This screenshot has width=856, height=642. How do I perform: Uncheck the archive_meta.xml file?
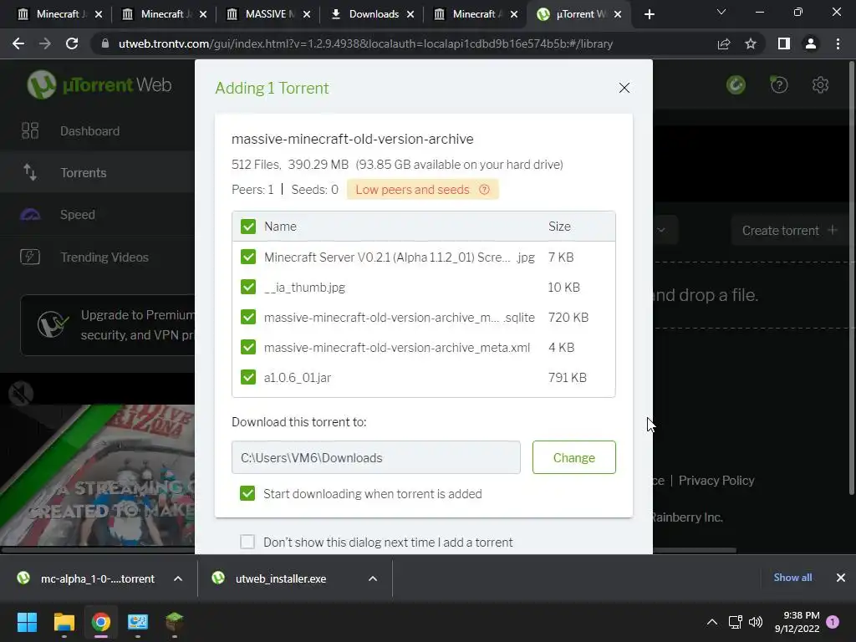coord(247,347)
